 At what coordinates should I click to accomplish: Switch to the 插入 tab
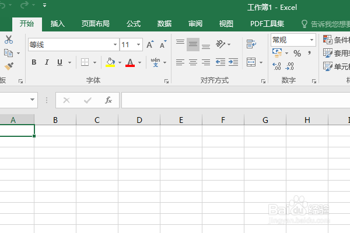(x=58, y=24)
